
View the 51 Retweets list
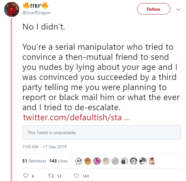(x=34, y=161)
